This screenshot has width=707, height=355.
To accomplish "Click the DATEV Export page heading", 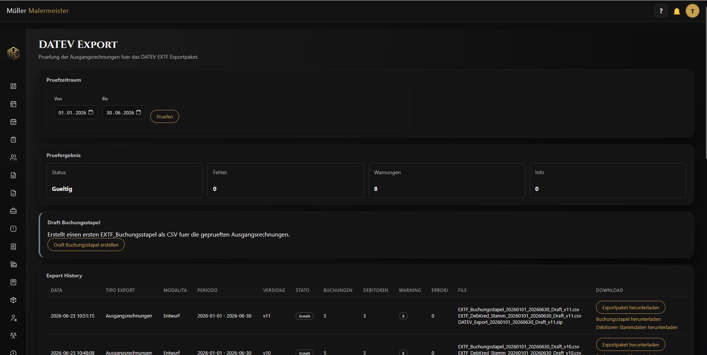I will point(78,45).
